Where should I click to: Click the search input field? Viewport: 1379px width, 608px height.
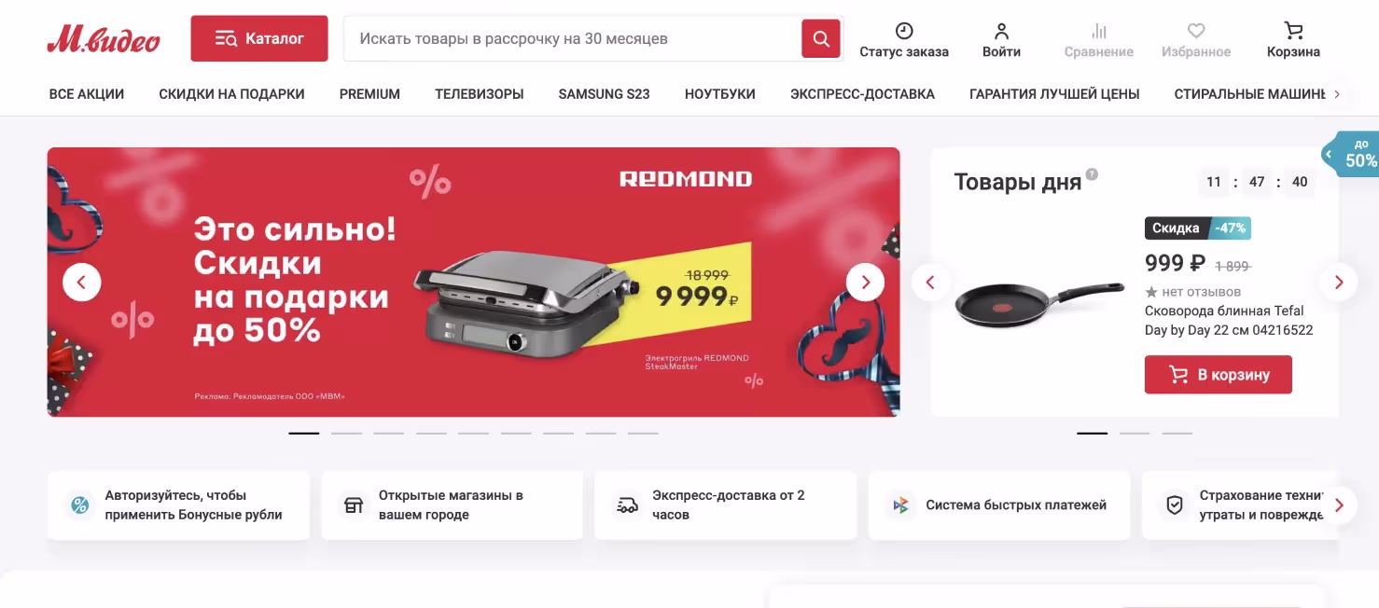[573, 38]
